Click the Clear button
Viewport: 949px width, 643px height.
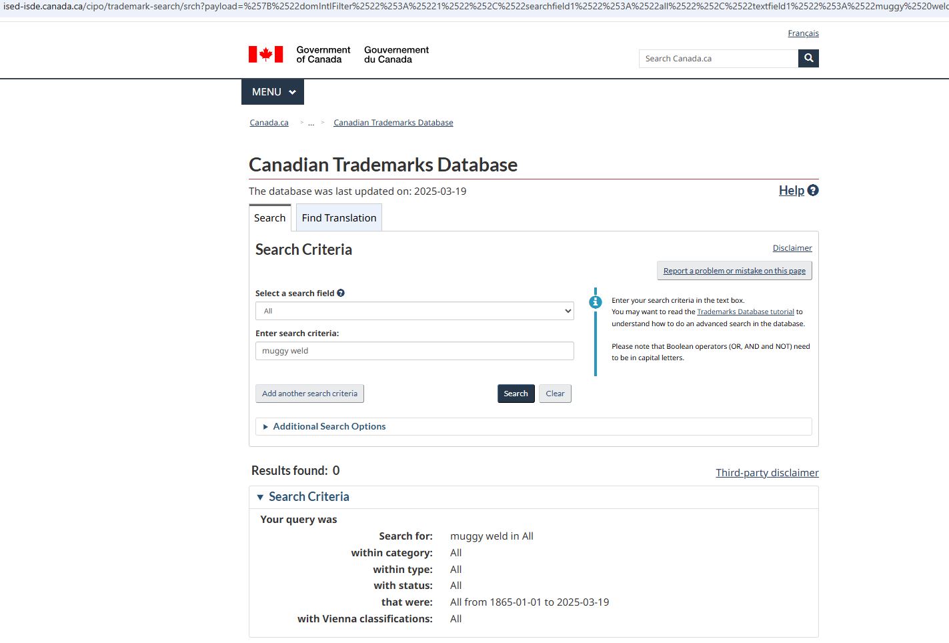555,394
